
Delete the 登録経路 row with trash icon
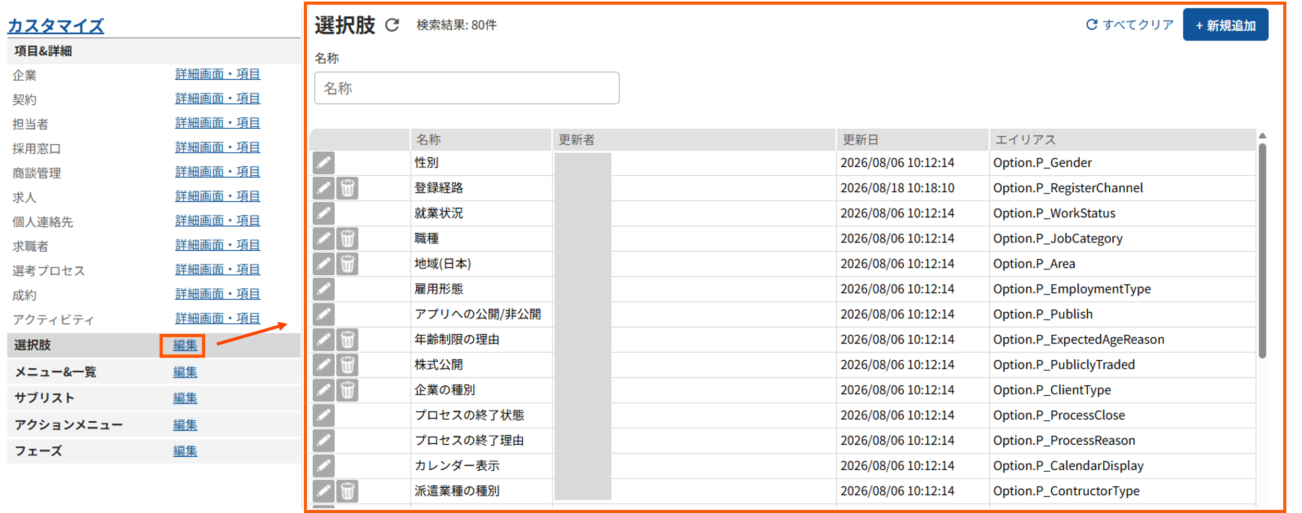[347, 188]
